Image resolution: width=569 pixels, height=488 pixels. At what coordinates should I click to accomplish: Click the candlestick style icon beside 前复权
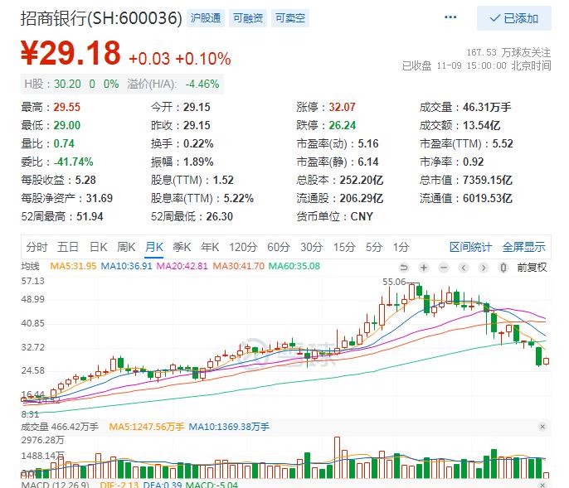(x=503, y=268)
